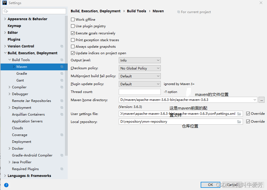Viewport: 267px width, 190px height.
Task: Expand the Editor tree node
Action: 5,32
